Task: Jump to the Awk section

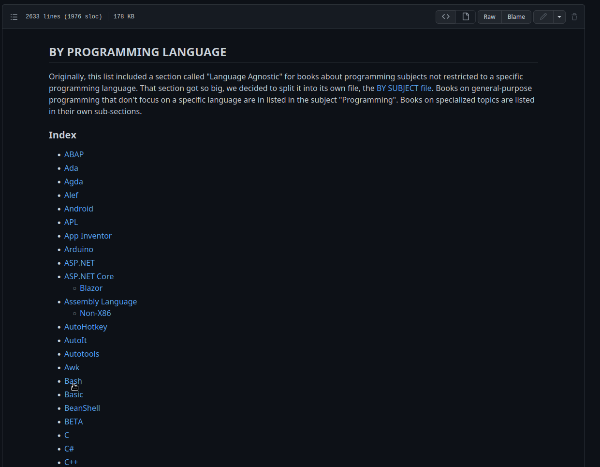Action: (72, 367)
